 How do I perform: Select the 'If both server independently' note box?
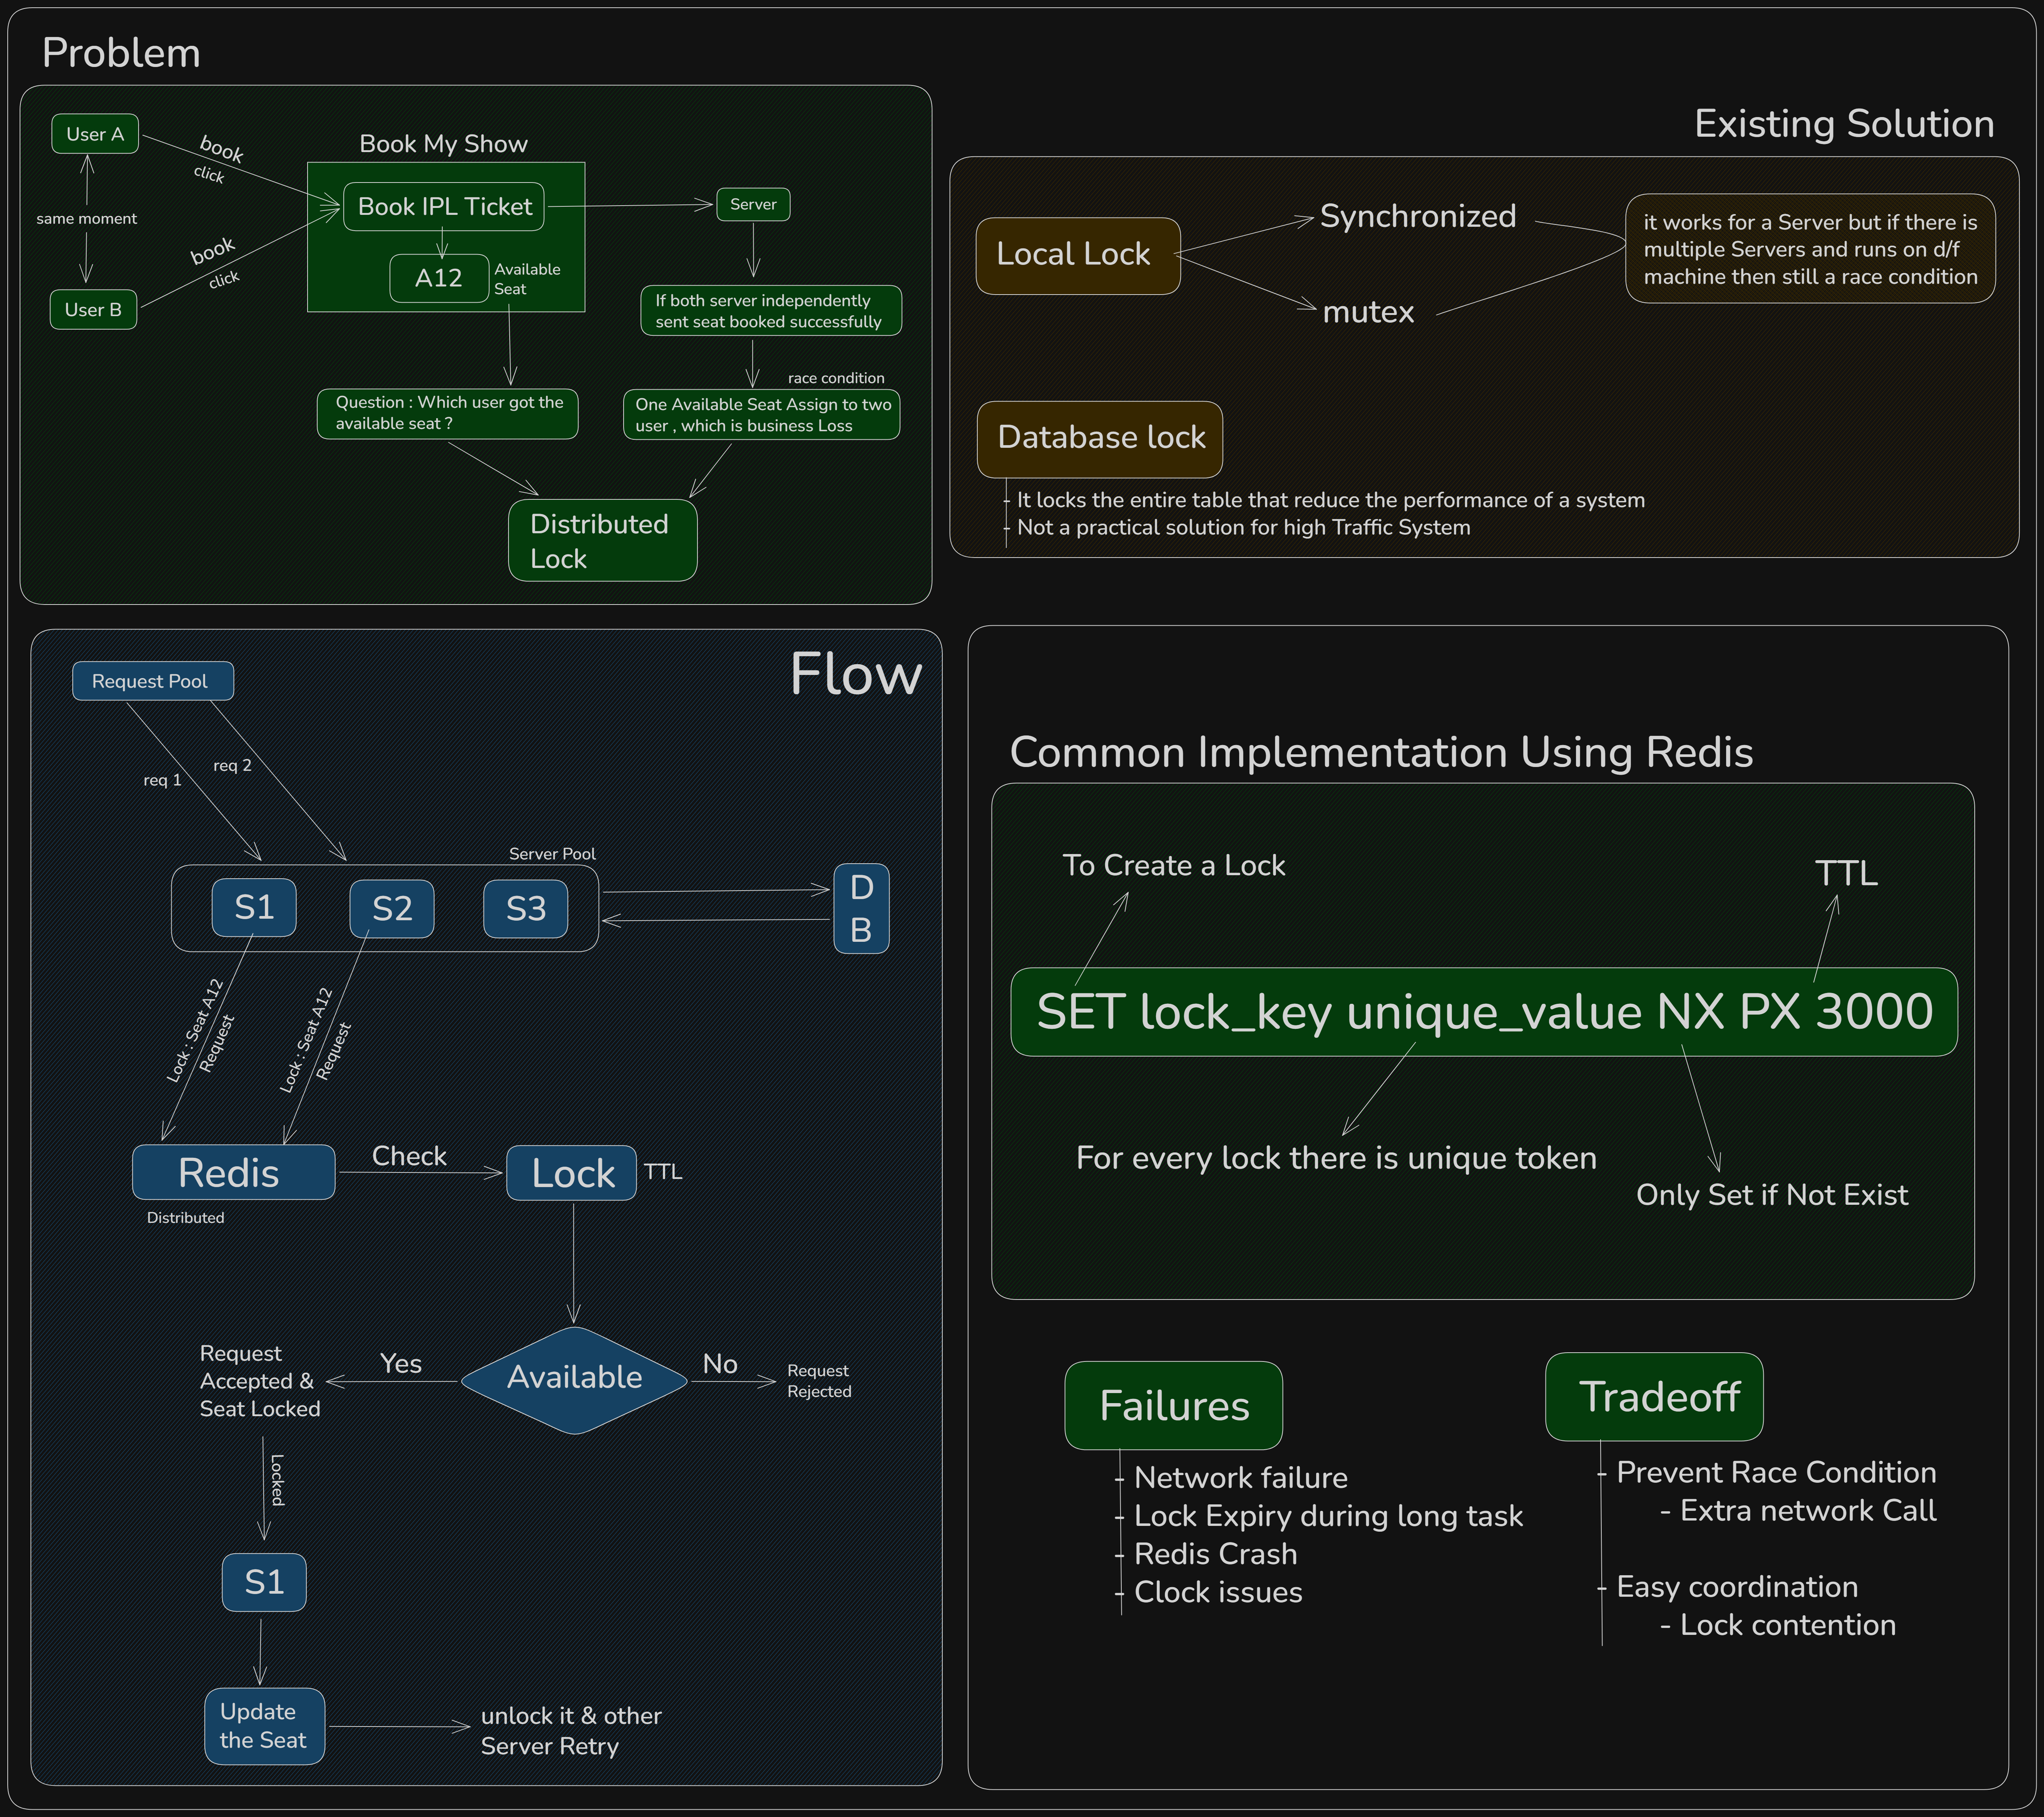[x=771, y=311]
